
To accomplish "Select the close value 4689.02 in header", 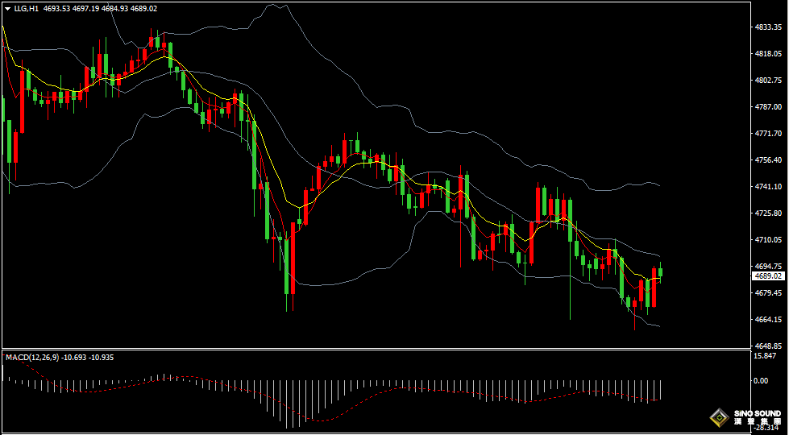I will (144, 9).
